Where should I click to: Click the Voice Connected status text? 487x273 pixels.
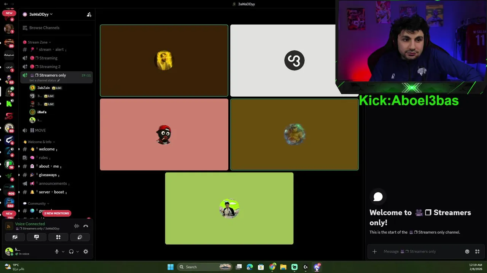(x=30, y=224)
